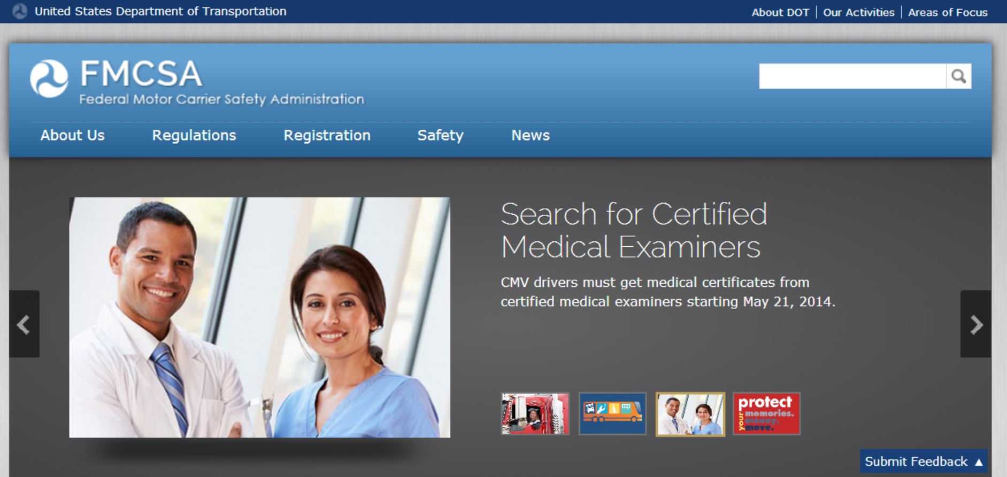Open the Regulations menu
This screenshot has width=1007, height=477.
coord(194,136)
